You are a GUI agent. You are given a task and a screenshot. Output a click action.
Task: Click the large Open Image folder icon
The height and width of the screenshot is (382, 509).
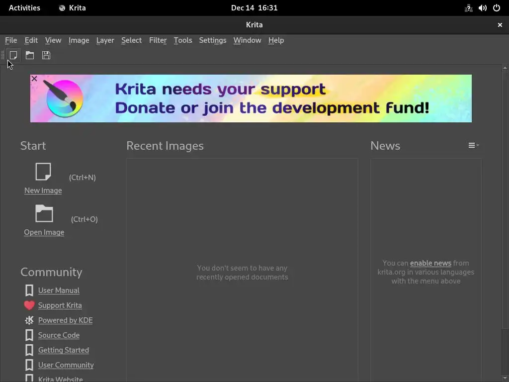(x=44, y=213)
